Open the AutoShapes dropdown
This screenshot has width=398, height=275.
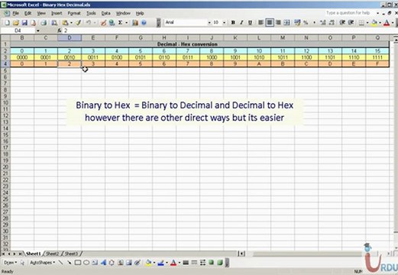pyautogui.click(x=43, y=263)
